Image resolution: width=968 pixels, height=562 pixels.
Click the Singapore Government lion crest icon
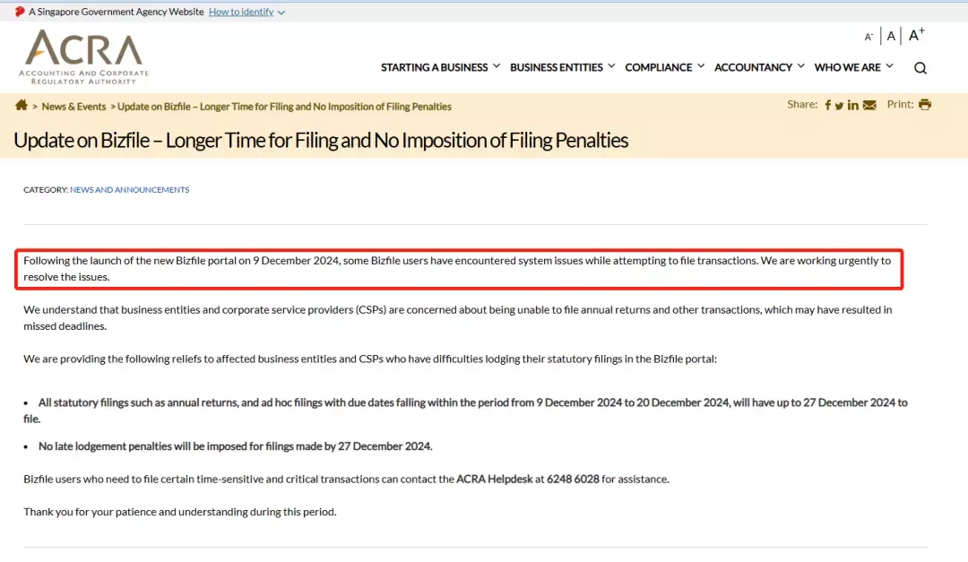click(20, 12)
